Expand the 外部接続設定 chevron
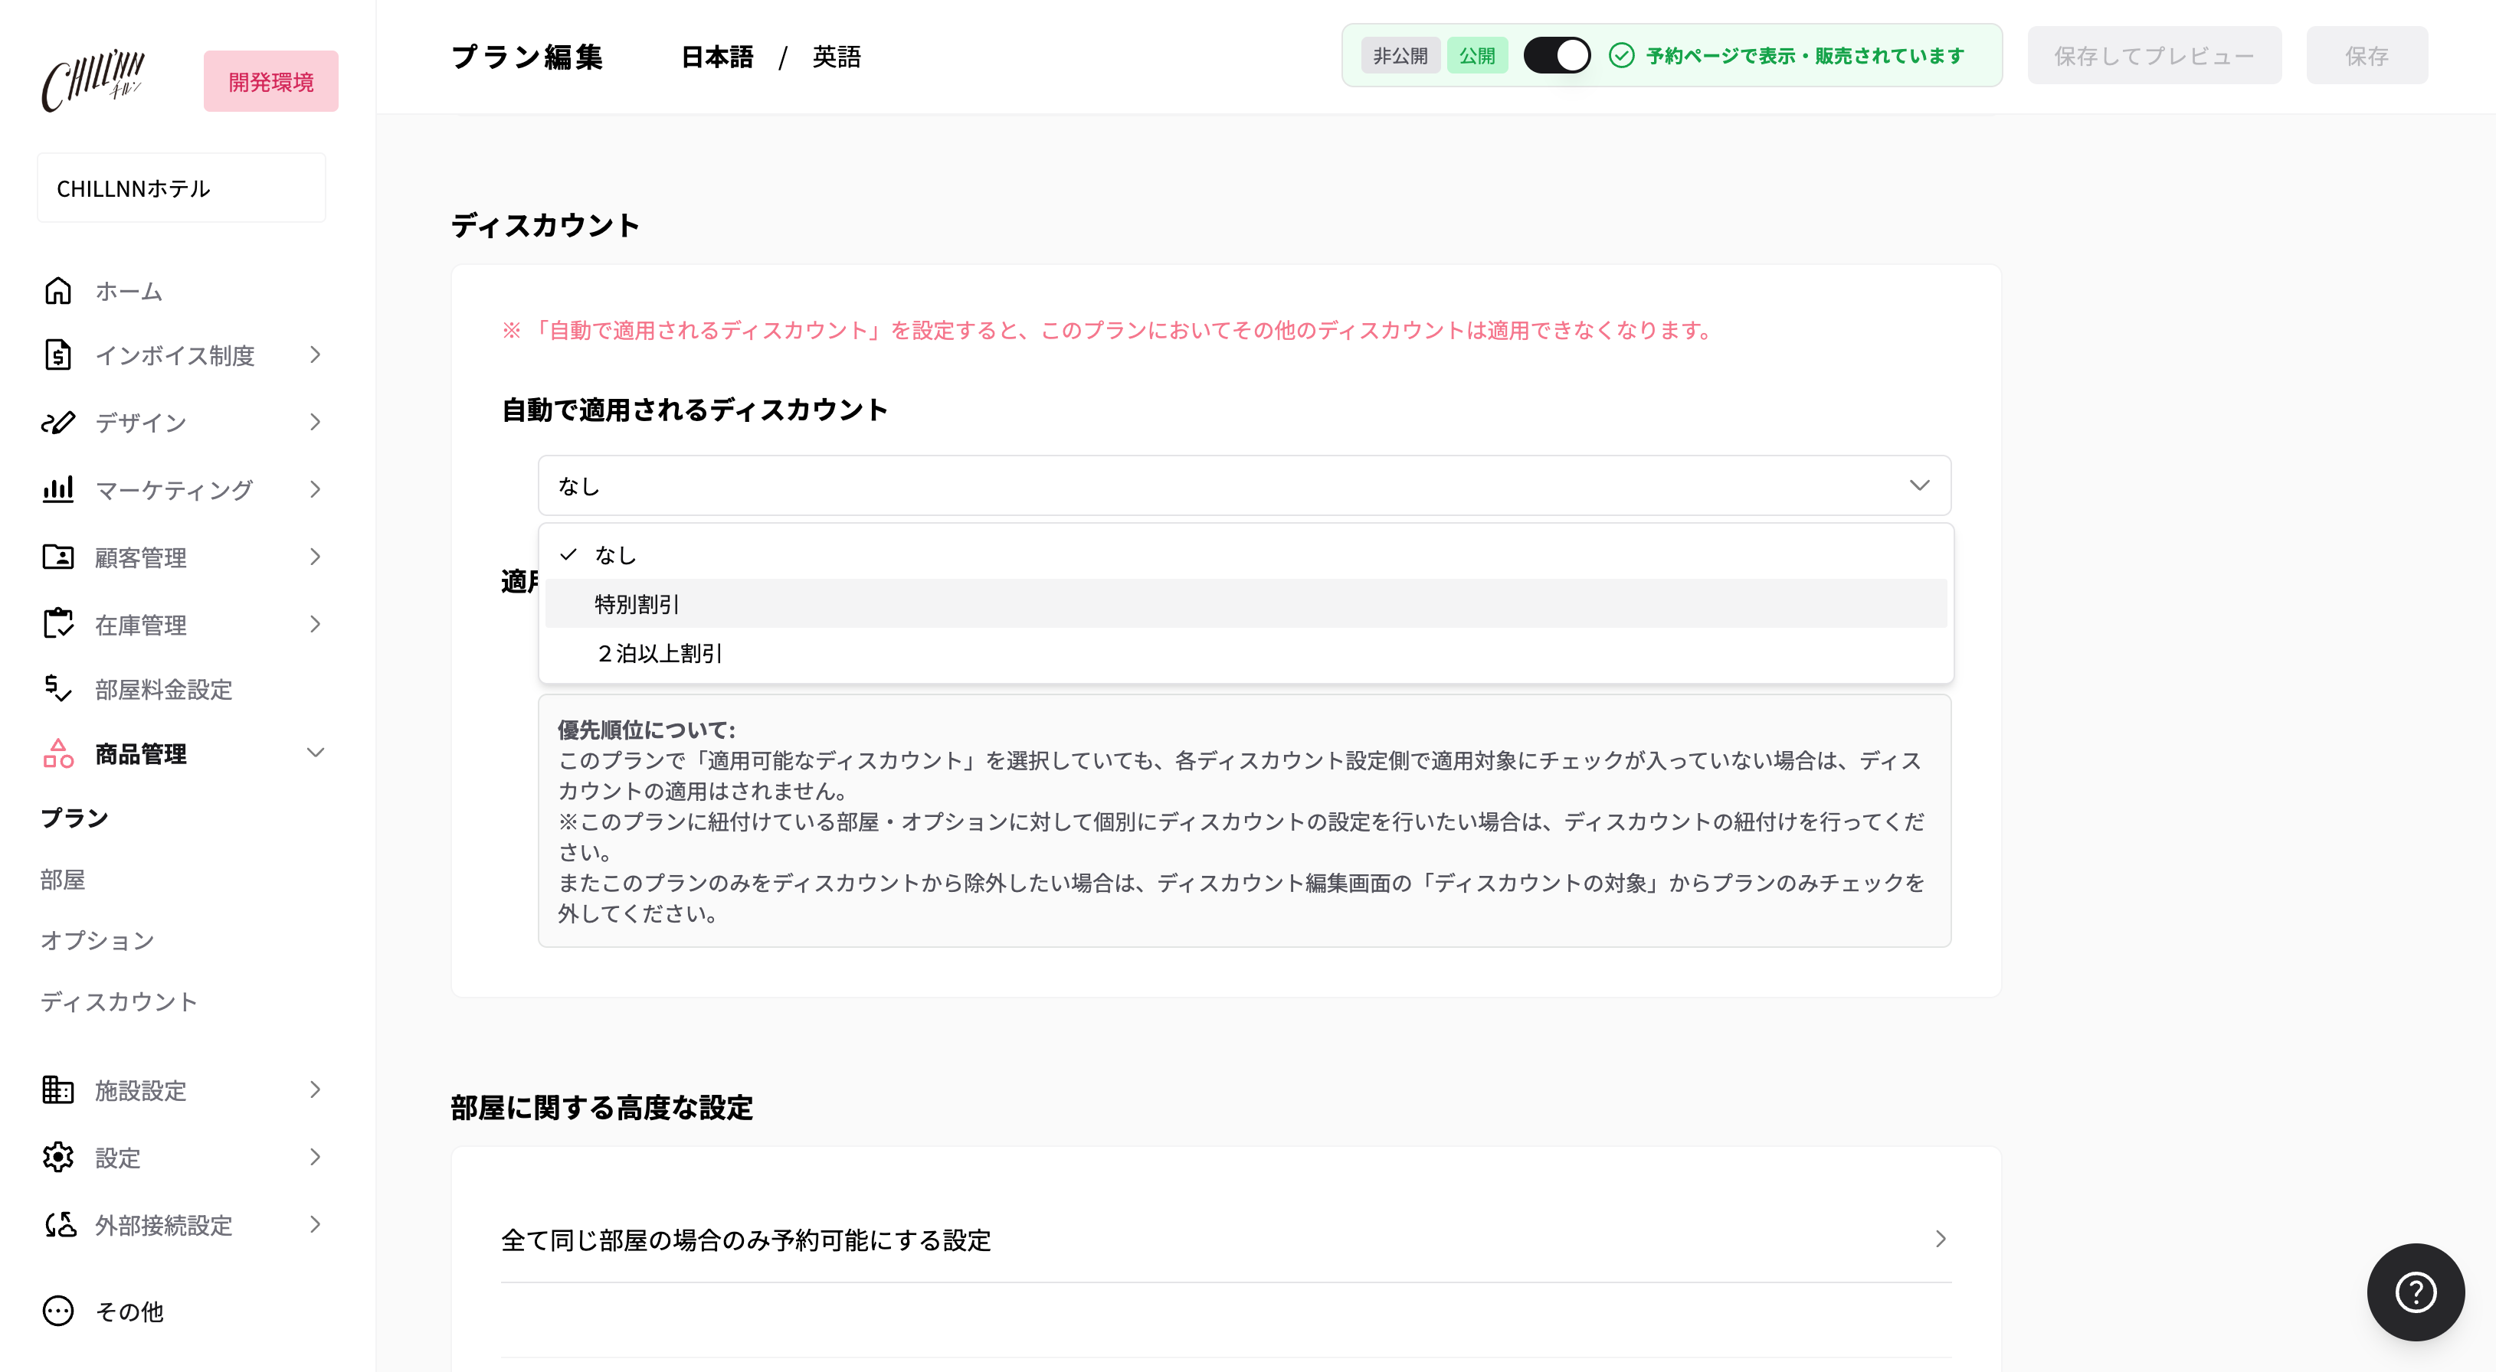Viewport: 2496px width, 1372px height. 315,1224
